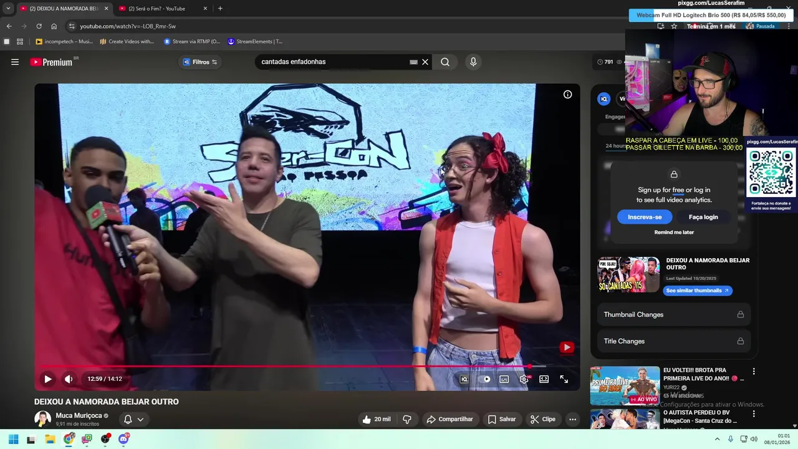The width and height of the screenshot is (798, 449).
Task: Open Muca Muriçoca channel name link
Action: click(79, 415)
